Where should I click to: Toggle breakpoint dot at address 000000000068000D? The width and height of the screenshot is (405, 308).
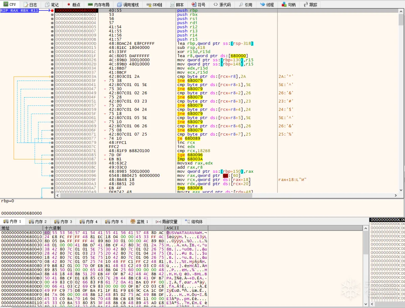tap(52, 44)
